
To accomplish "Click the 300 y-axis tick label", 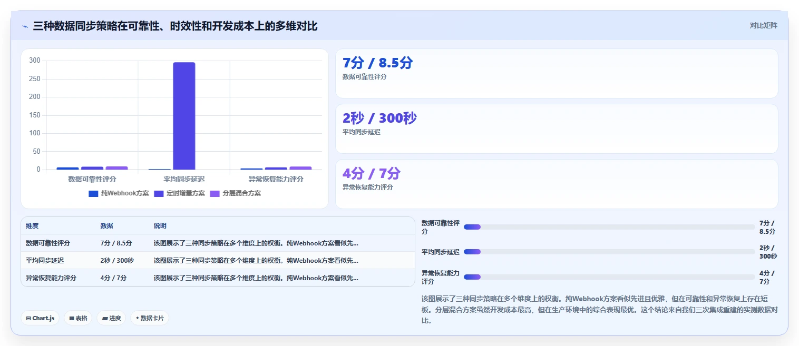I will click(35, 61).
